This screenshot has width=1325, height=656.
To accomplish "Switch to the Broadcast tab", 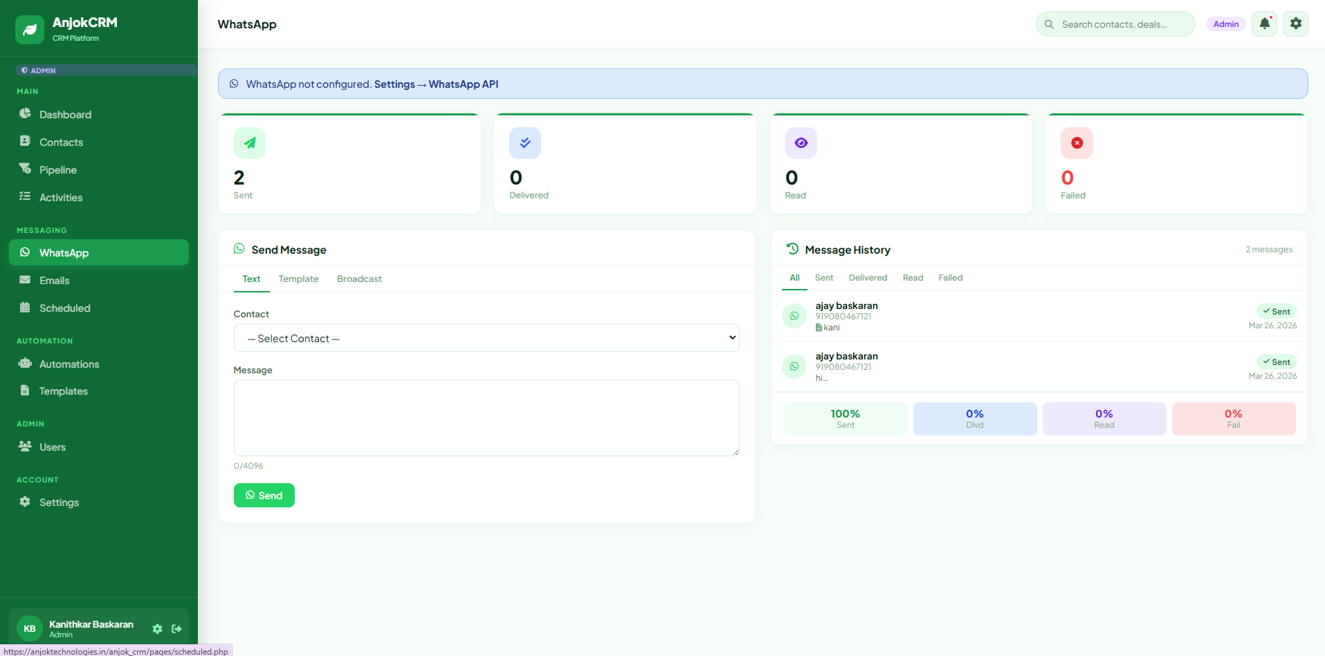I will point(359,279).
